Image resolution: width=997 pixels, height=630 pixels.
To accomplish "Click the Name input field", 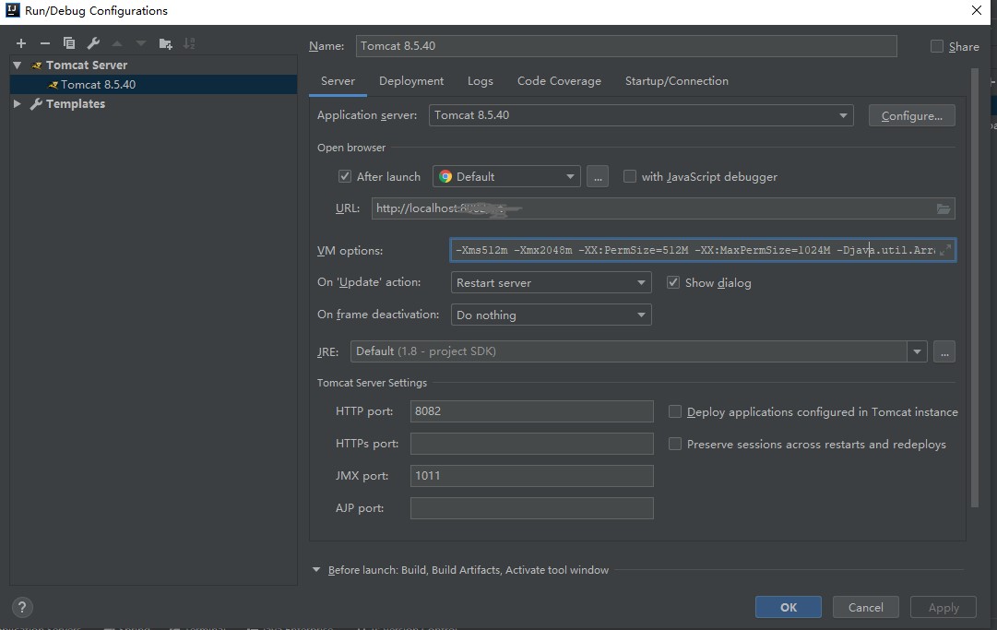I will click(626, 46).
